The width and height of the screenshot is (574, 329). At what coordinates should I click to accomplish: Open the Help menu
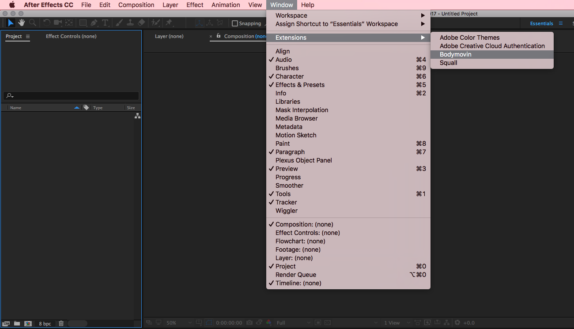click(x=307, y=5)
